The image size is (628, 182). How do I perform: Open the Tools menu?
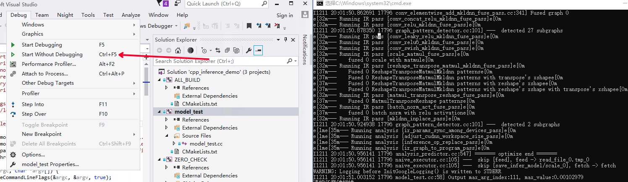[88, 15]
